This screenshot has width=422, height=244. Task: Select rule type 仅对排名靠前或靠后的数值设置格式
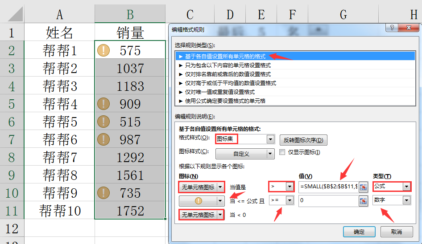[x=295, y=74]
